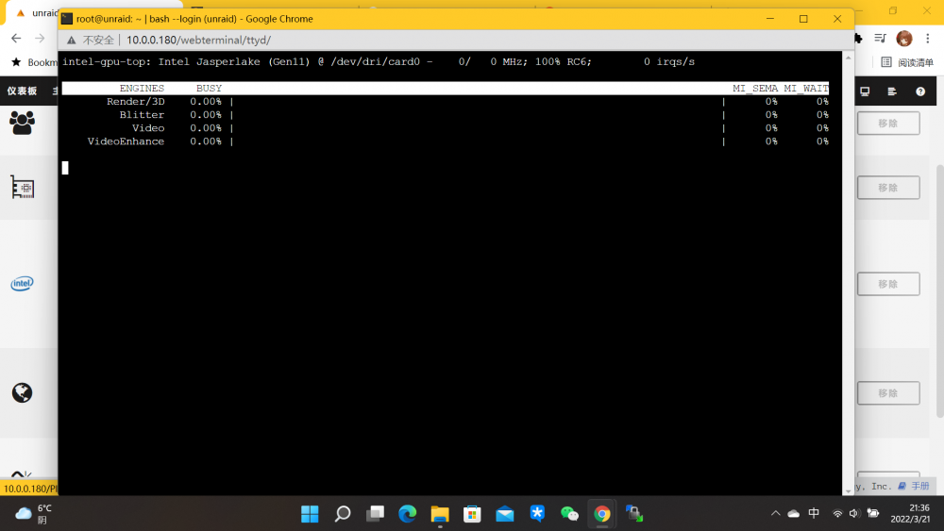This screenshot has height=531, width=944.
Task: Click the 移除 button beside the users row
Action: pos(888,124)
